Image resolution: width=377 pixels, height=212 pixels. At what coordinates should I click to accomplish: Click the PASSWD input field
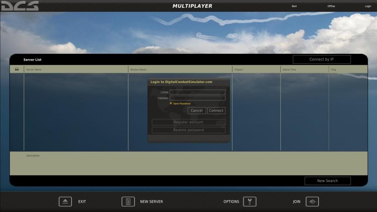(x=197, y=98)
